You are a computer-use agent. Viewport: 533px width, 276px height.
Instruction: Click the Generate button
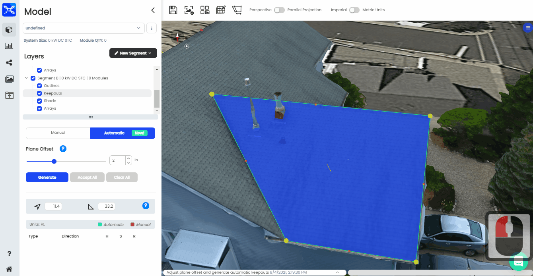click(47, 178)
